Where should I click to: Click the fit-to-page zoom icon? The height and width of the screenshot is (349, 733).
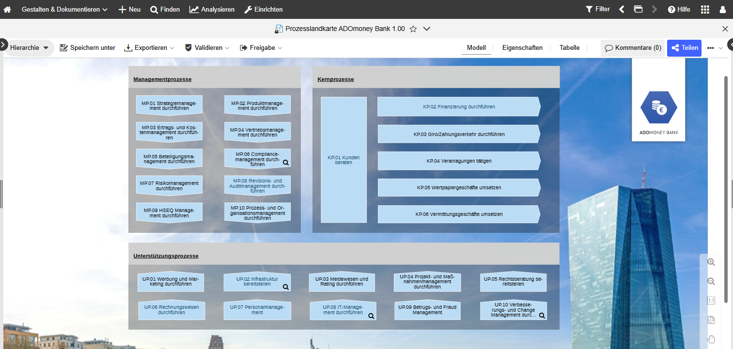(x=711, y=320)
